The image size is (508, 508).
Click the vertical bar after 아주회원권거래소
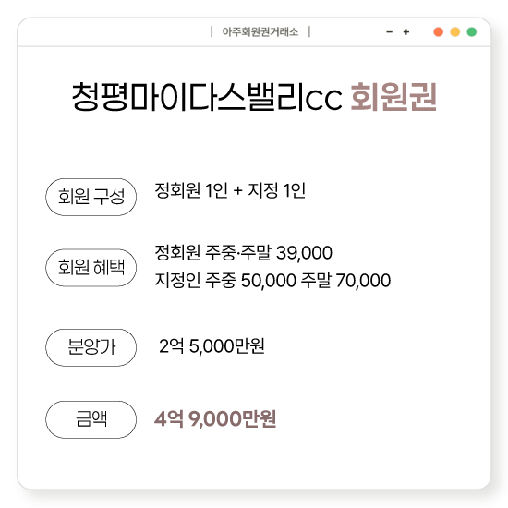click(x=309, y=31)
